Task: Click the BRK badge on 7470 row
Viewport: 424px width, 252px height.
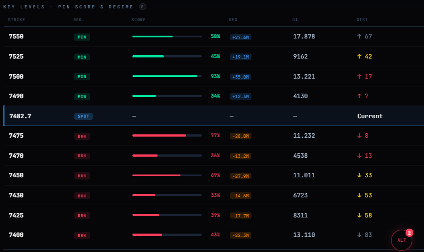Action: (x=82, y=156)
